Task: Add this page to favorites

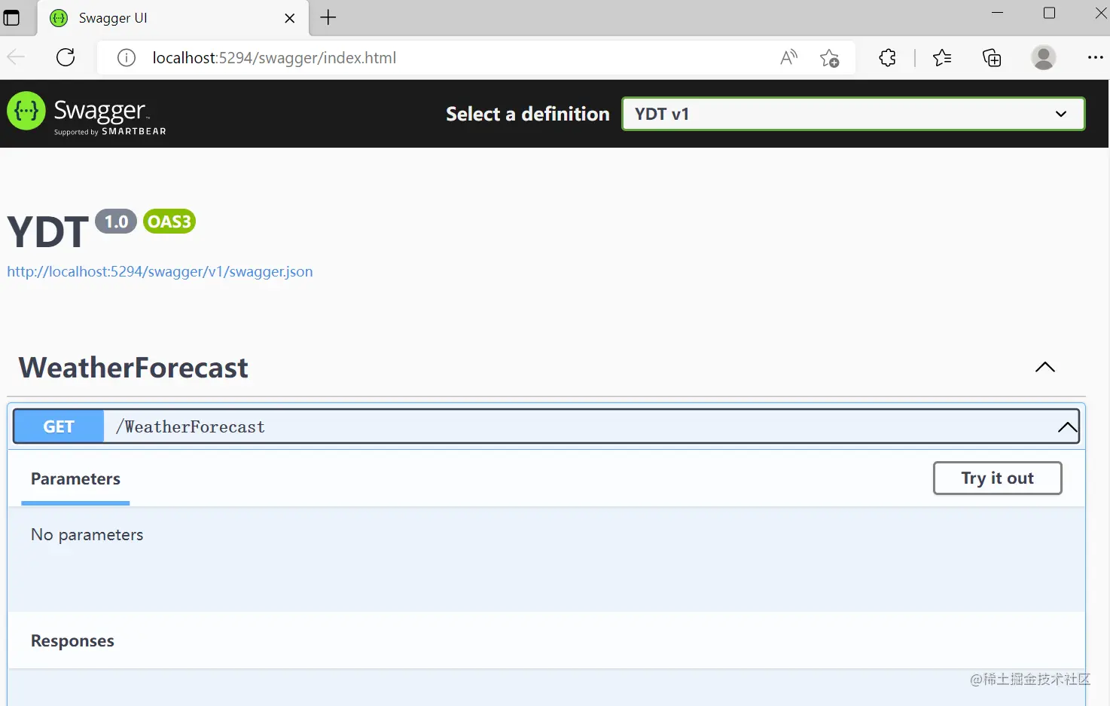Action: 829,58
